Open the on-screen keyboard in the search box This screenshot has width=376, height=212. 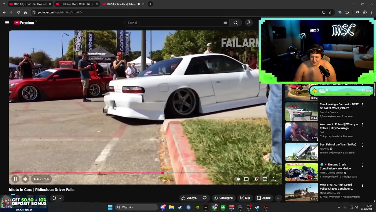(225, 23)
